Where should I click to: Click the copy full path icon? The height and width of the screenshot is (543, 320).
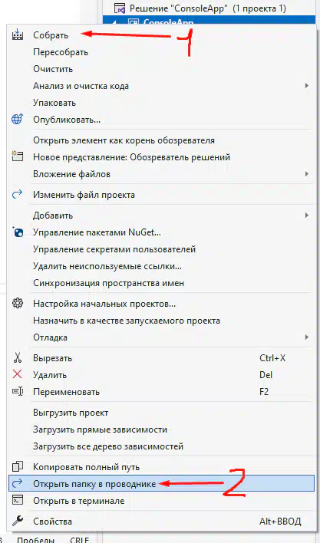click(x=17, y=467)
